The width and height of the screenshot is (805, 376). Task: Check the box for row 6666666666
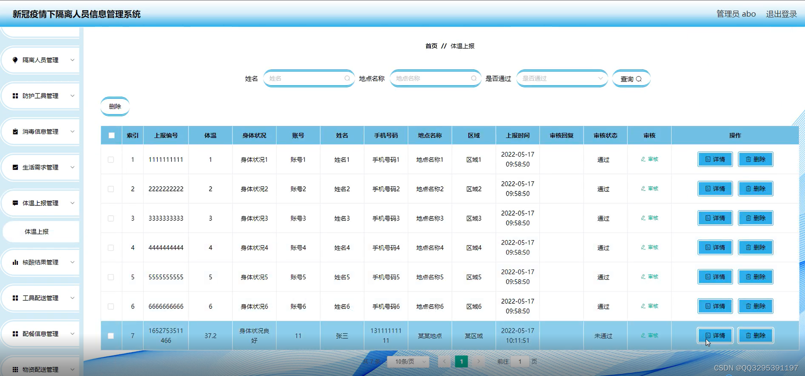(111, 306)
